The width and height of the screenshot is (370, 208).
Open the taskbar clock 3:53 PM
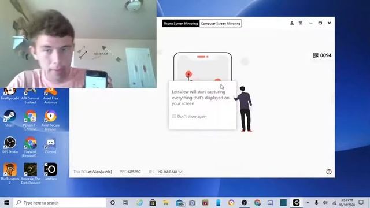[347, 203]
